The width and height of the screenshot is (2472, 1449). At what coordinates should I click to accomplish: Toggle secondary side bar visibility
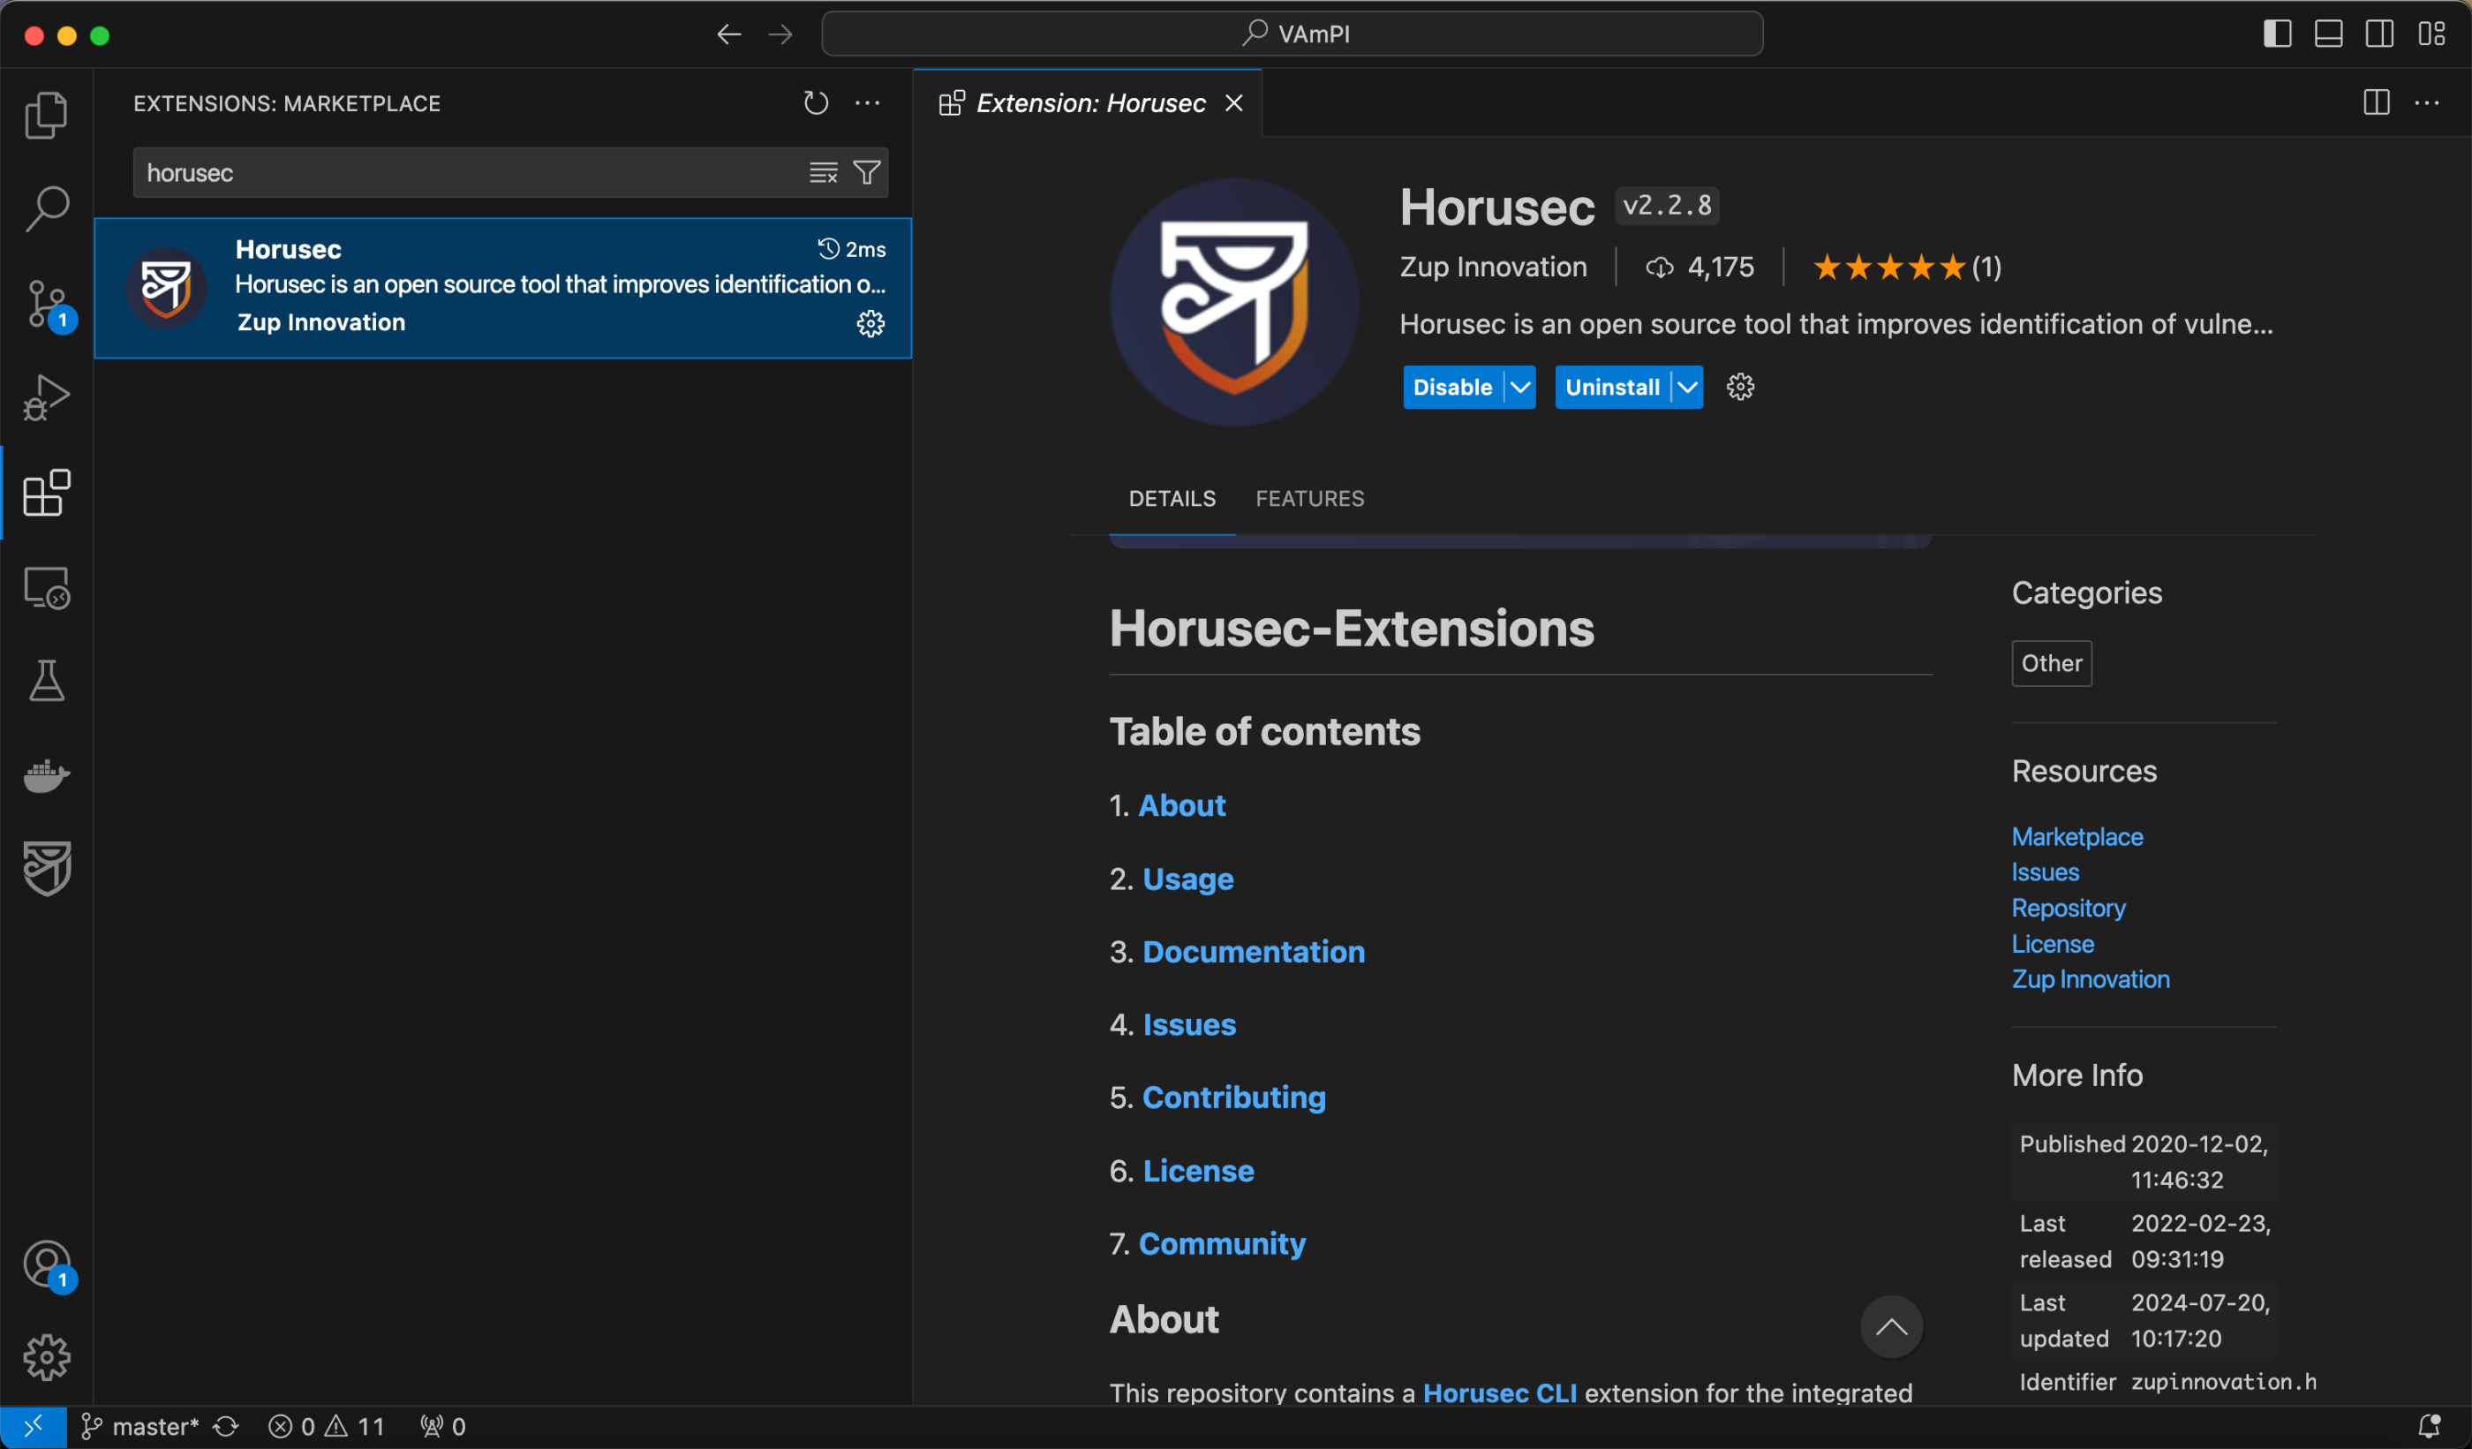tap(2380, 34)
